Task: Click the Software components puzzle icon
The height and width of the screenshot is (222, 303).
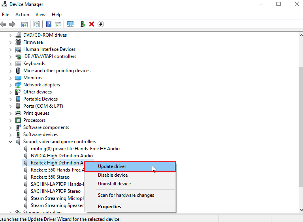Action: pyautogui.click(x=18, y=127)
